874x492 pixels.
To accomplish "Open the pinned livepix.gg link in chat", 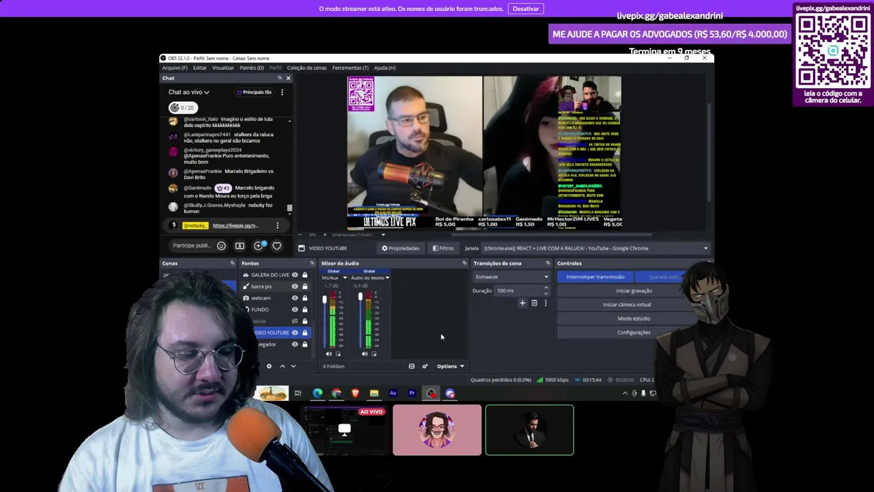I will [235, 225].
